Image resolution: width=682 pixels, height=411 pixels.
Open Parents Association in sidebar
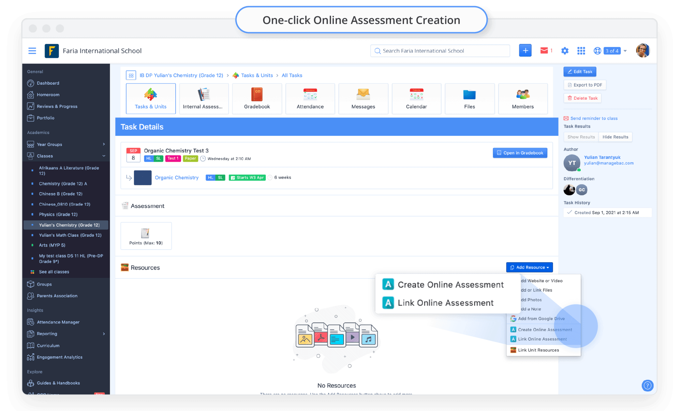(57, 296)
